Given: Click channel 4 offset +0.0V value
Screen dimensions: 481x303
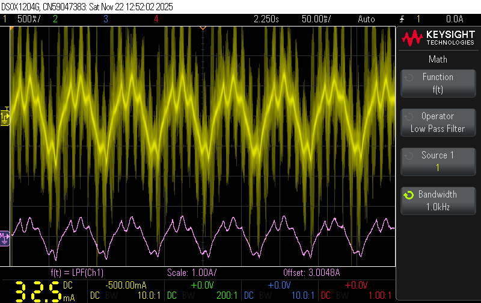Looking at the screenshot, I should [x=356, y=285].
